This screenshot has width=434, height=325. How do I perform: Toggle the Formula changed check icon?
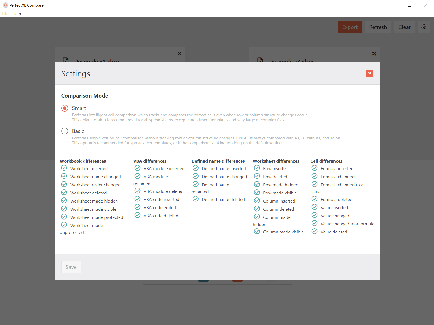click(314, 176)
